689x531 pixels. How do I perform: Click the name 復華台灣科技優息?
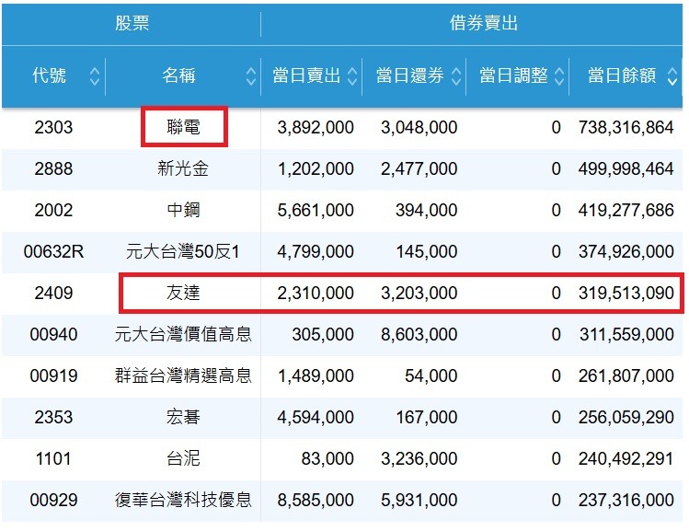click(x=183, y=501)
